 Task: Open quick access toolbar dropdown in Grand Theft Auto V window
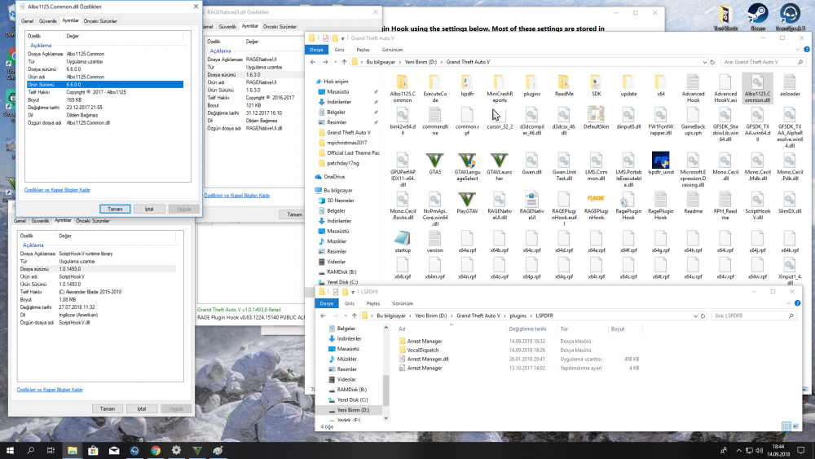(x=342, y=38)
